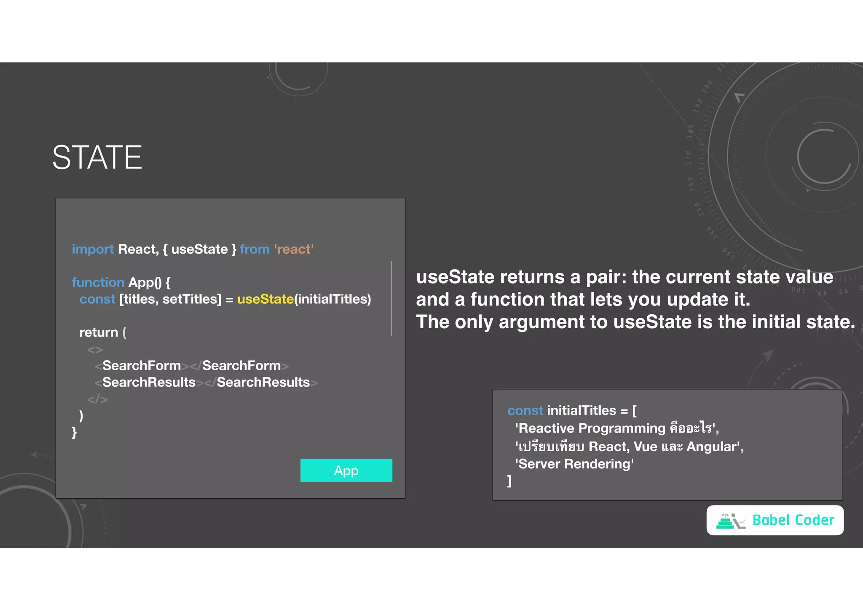This screenshot has height=610, width=863.
Task: Click the closing fragment tag </>
Action: coord(97,399)
